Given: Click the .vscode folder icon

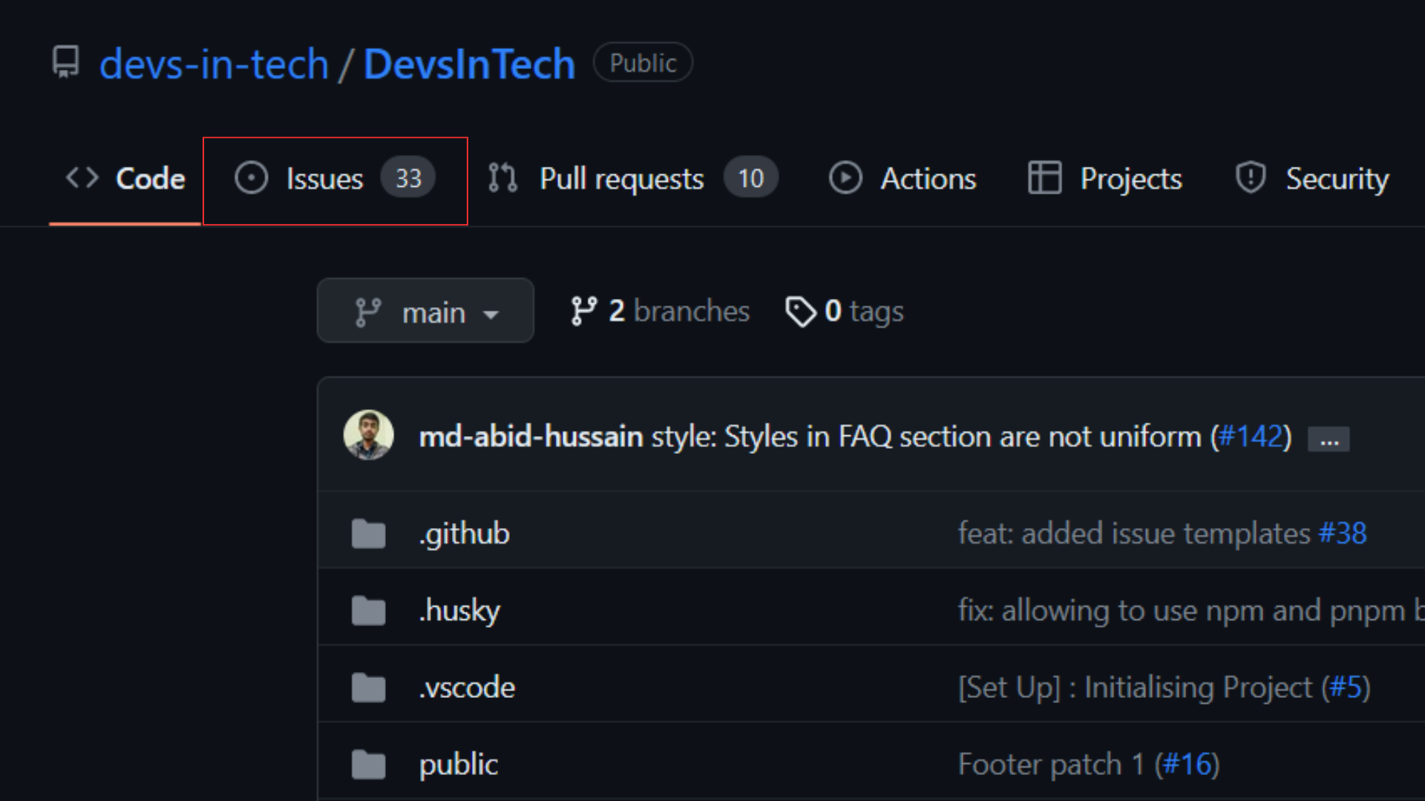Looking at the screenshot, I should click(x=368, y=688).
